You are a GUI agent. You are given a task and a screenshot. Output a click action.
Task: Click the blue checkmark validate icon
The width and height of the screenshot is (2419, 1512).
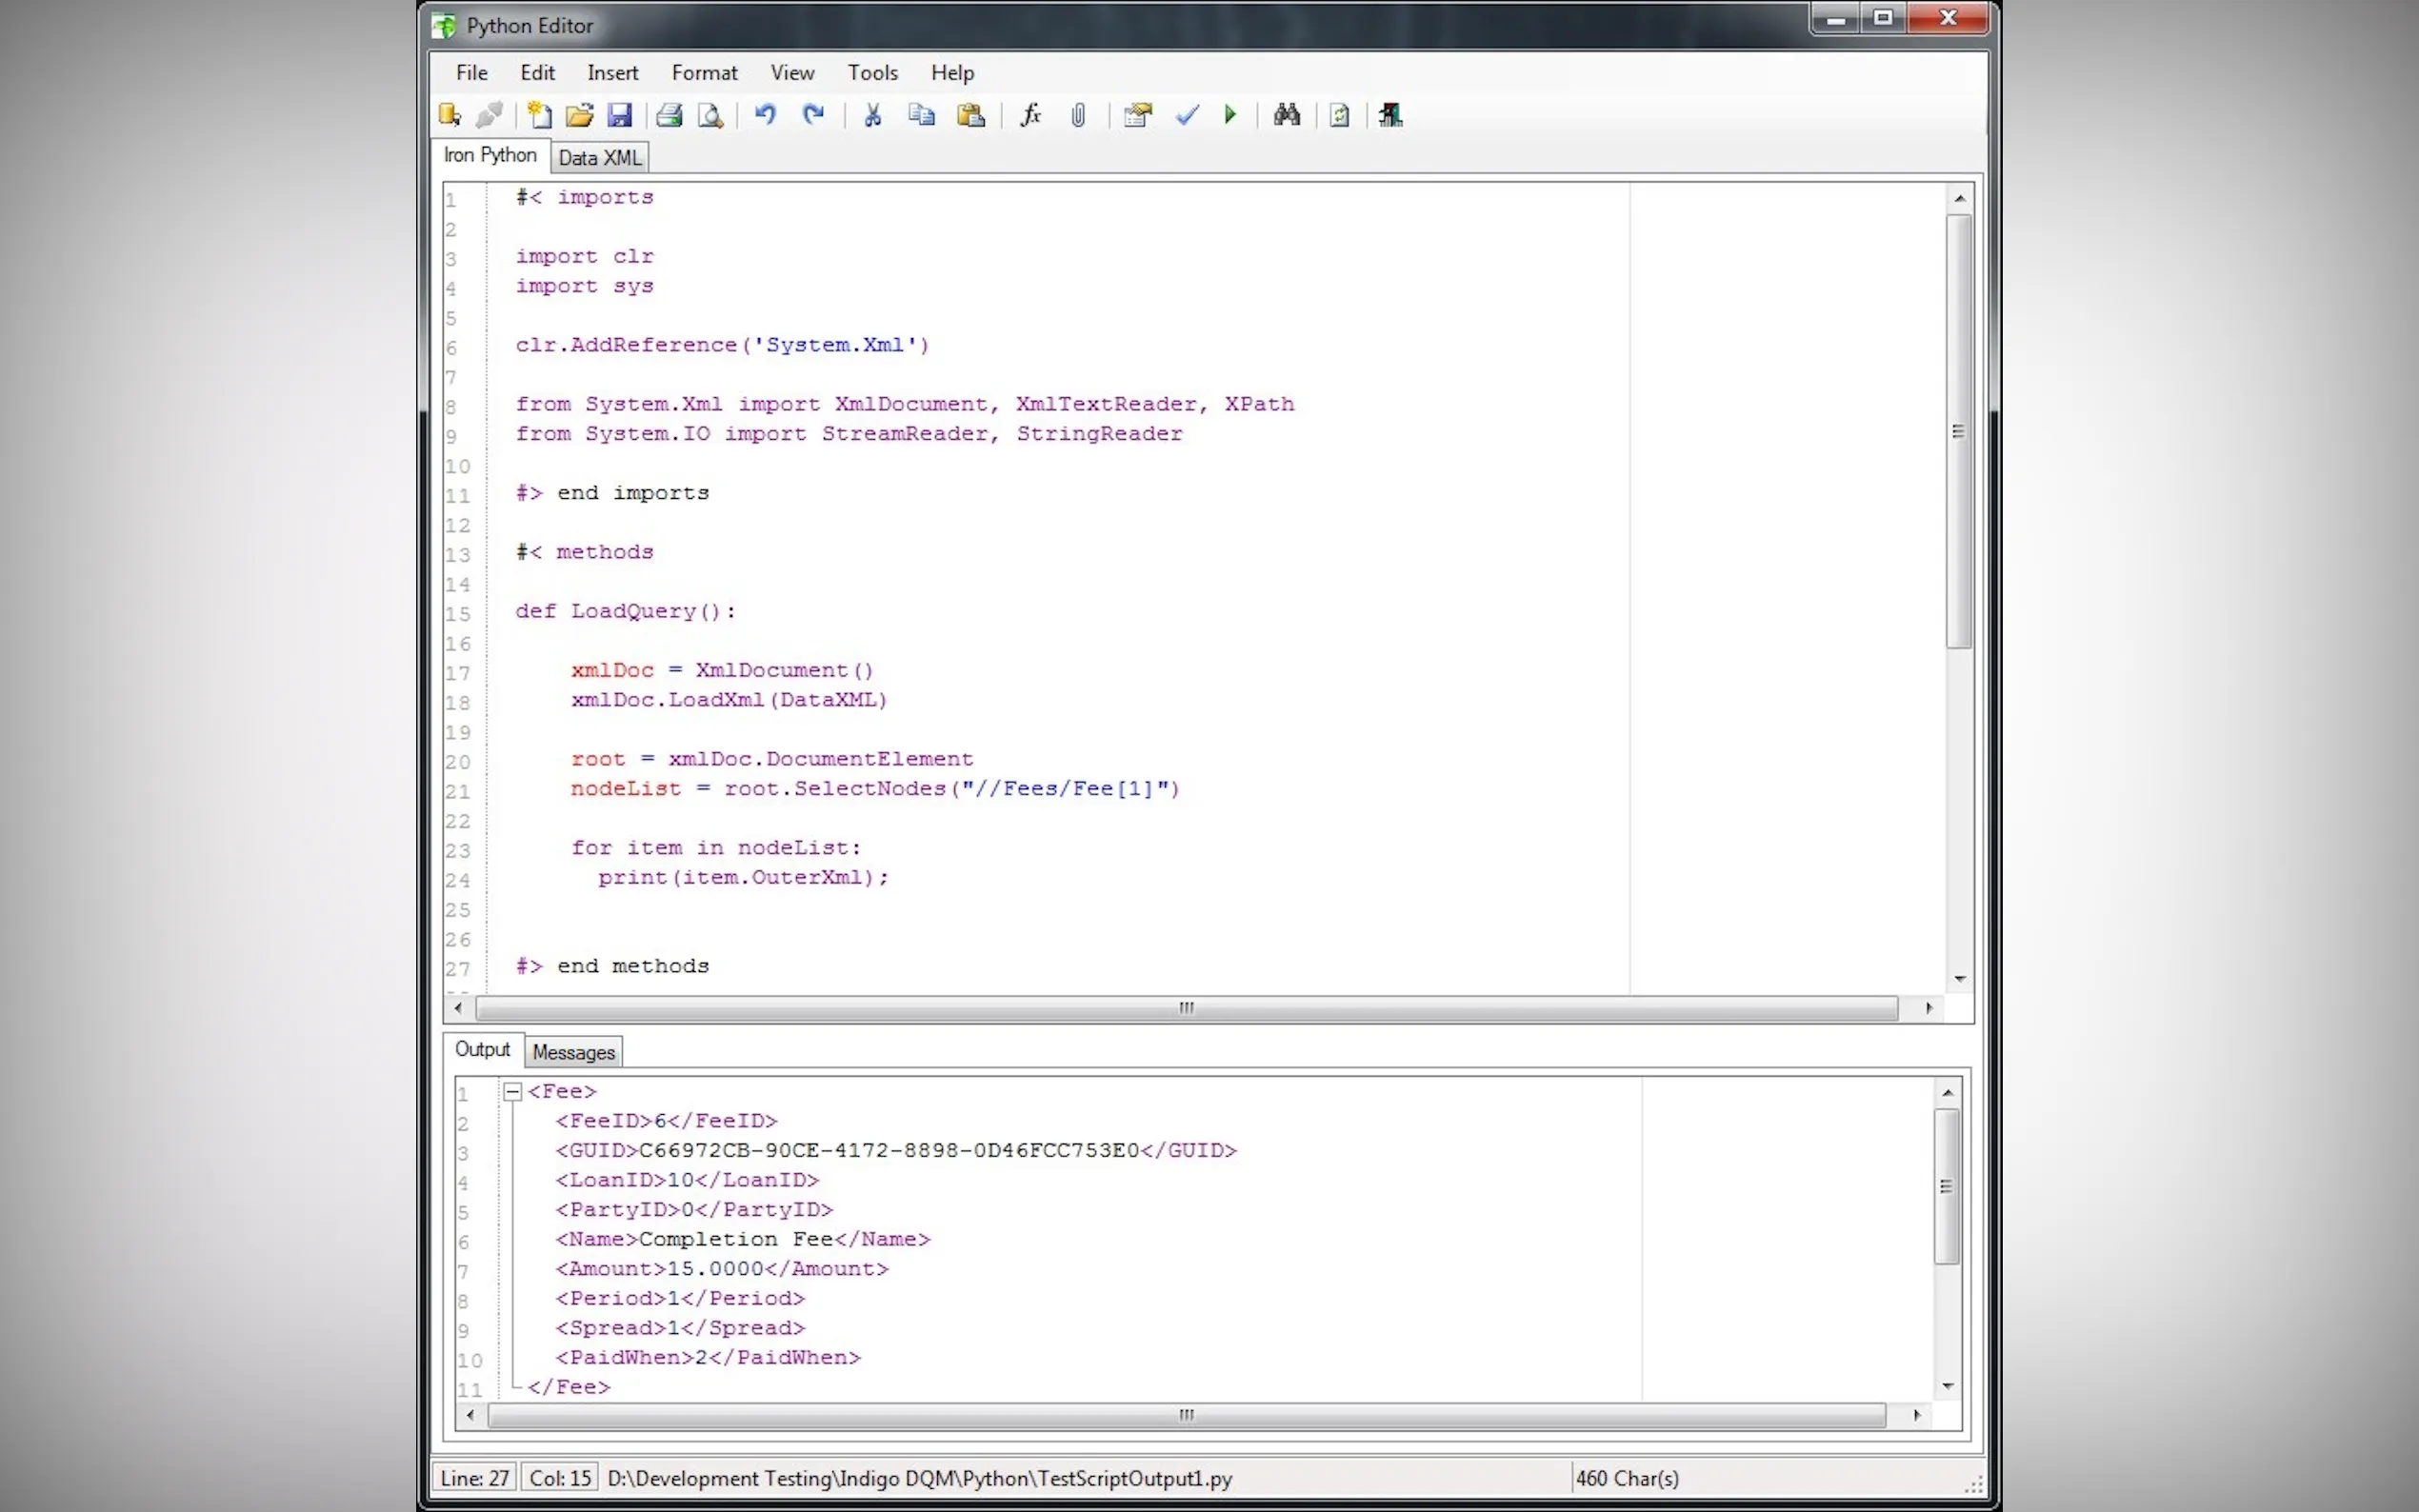click(1187, 115)
